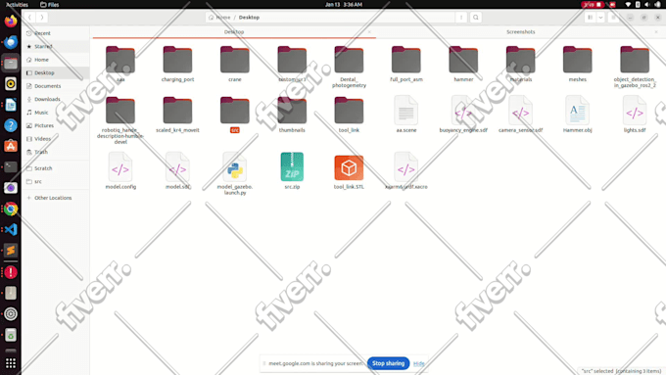Image resolution: width=666 pixels, height=375 pixels.
Task: Select the Hammer.obj file
Action: [577, 114]
